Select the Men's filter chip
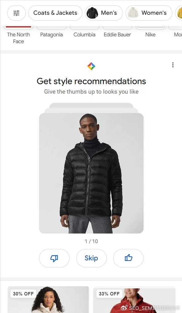 (x=104, y=13)
